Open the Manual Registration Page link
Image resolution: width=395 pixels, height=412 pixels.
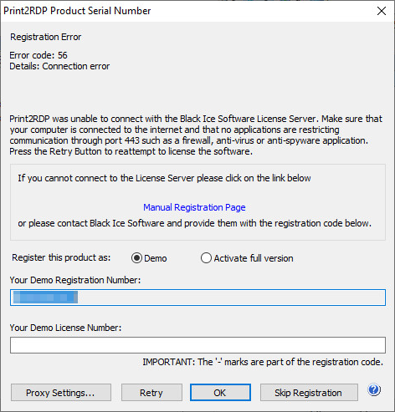tap(194, 207)
